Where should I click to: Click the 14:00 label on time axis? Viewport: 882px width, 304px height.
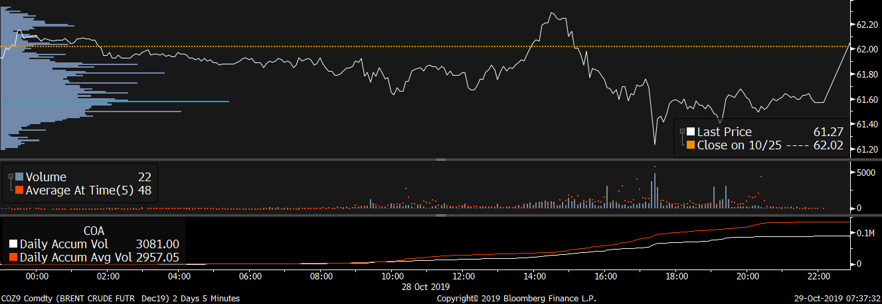[535, 276]
